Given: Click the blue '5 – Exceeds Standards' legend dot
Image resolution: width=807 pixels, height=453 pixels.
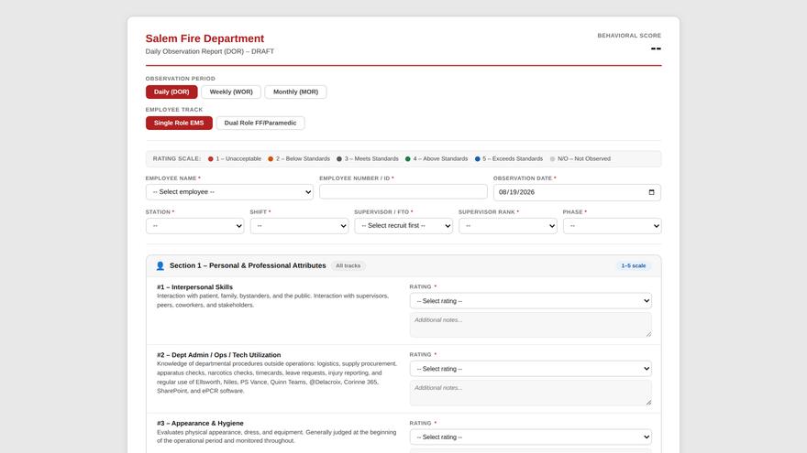Looking at the screenshot, I should point(477,159).
